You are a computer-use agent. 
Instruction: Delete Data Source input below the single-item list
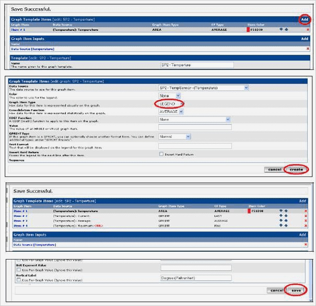point(308,49)
